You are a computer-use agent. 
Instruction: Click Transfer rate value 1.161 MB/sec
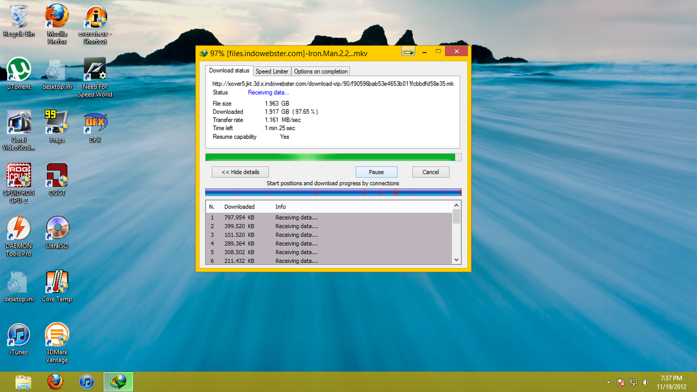(283, 120)
